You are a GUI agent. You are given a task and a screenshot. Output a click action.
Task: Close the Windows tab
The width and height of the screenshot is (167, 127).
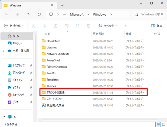(52, 5)
